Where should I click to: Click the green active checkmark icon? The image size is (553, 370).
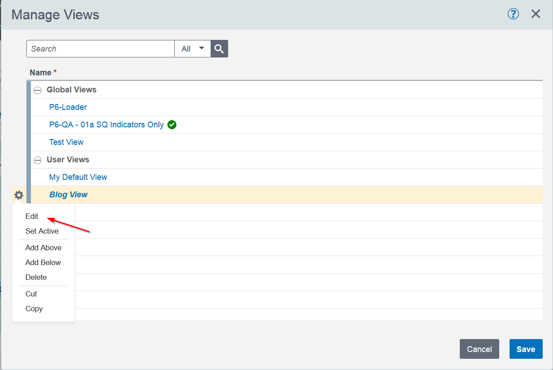(x=172, y=125)
